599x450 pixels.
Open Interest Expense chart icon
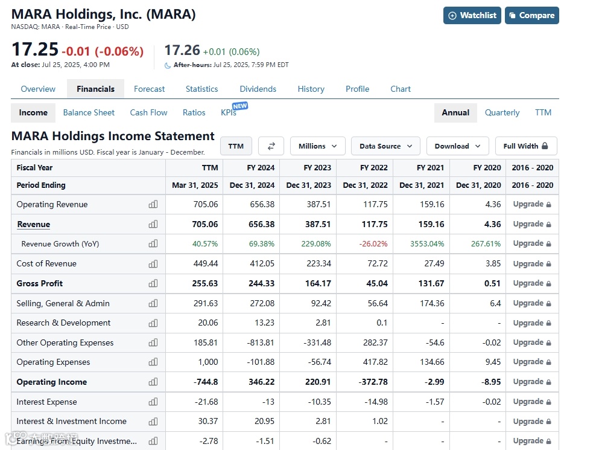(153, 402)
